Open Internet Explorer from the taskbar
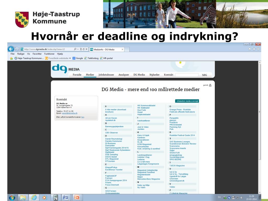268x201 pixels. [x=34, y=198]
